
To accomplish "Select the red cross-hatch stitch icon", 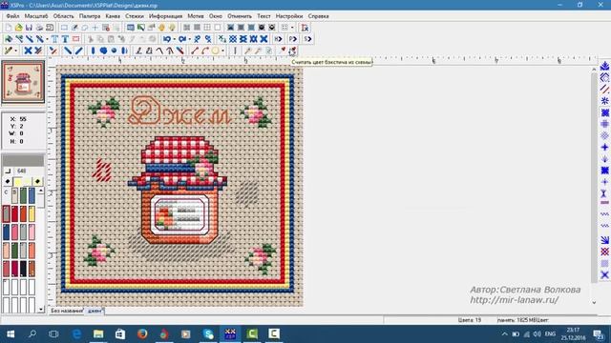I will [604, 252].
